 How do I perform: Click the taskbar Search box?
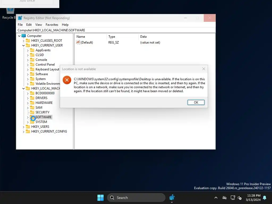point(136,198)
